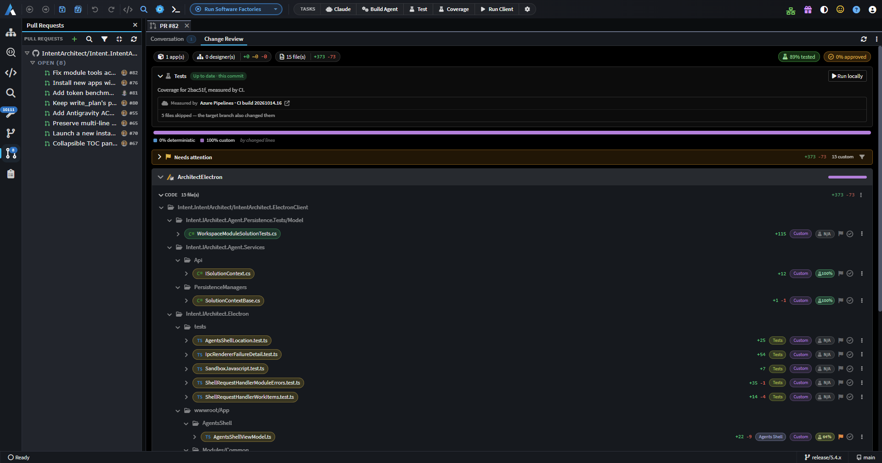Expand the WorkspaceModuleSolutionTests.cs file row
Screen dimensions: 882x463
pyautogui.click(x=178, y=234)
